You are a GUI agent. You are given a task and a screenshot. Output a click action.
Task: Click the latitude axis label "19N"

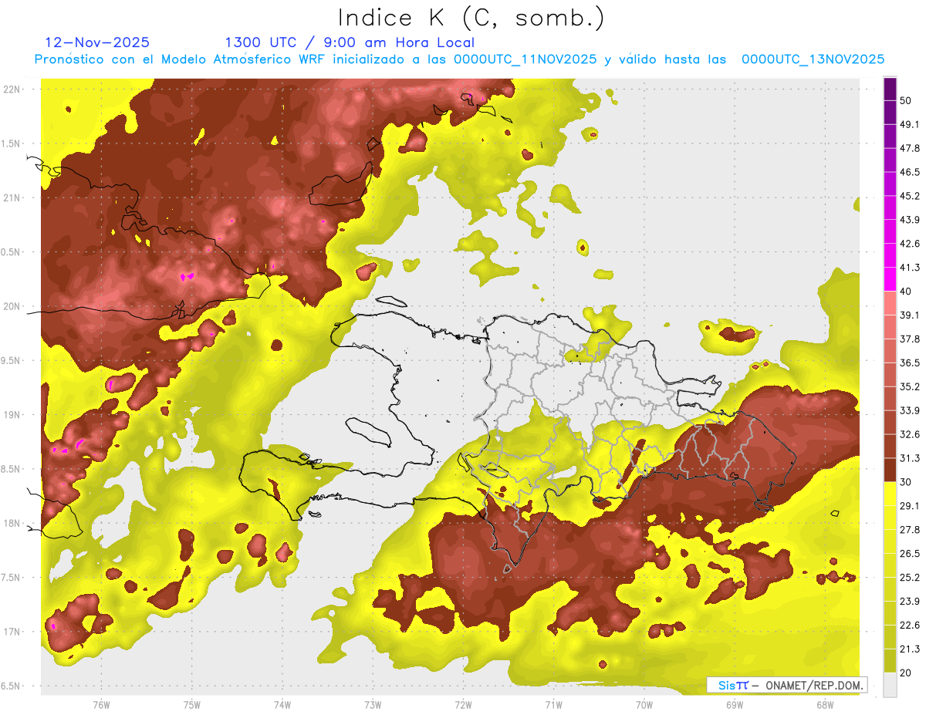(12, 415)
